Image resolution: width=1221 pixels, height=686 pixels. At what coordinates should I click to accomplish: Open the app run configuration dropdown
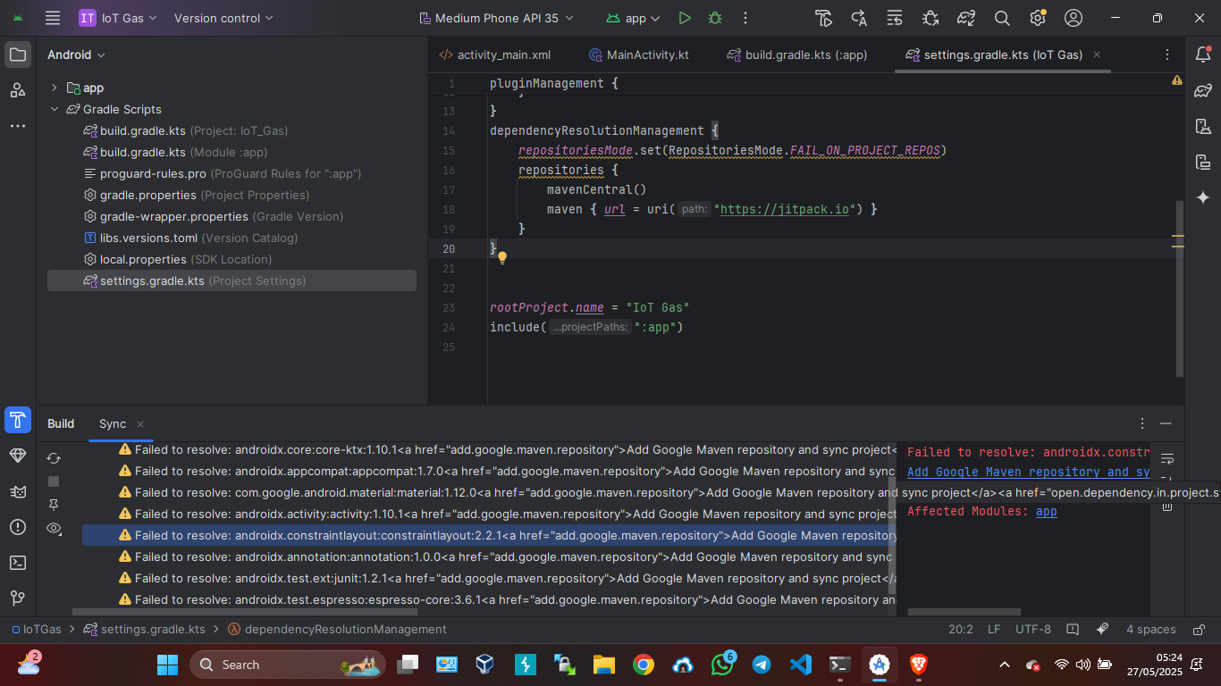[634, 18]
